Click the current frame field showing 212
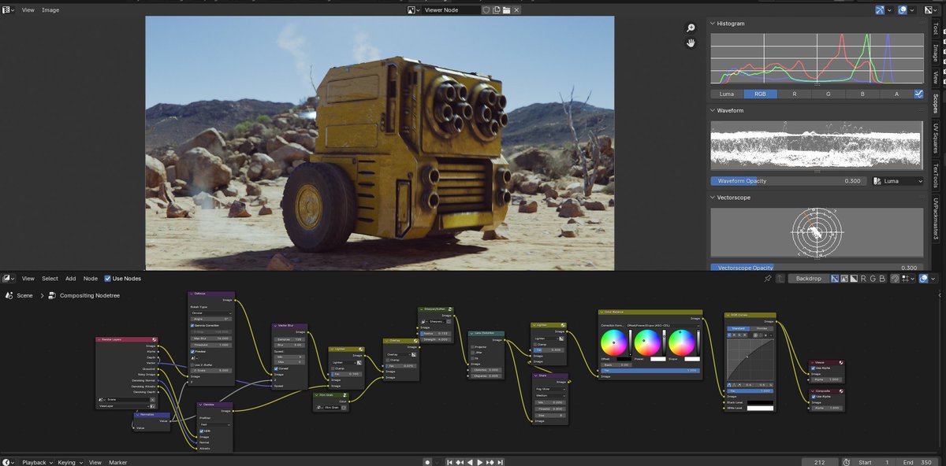Screen dimensions: 946x466 820,462
